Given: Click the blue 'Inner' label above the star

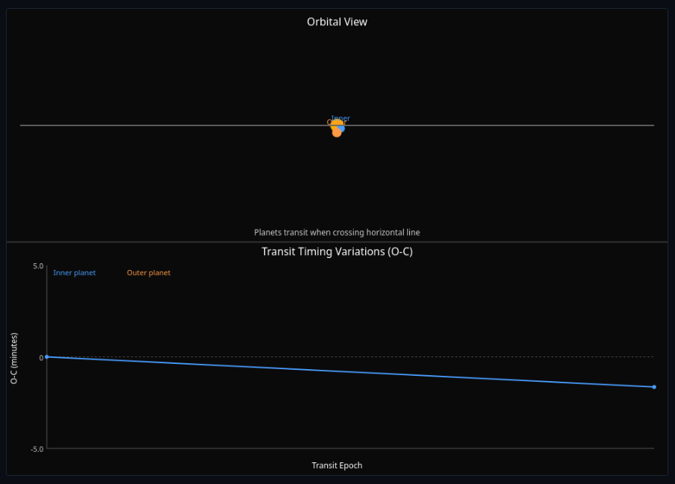Looking at the screenshot, I should (341, 118).
